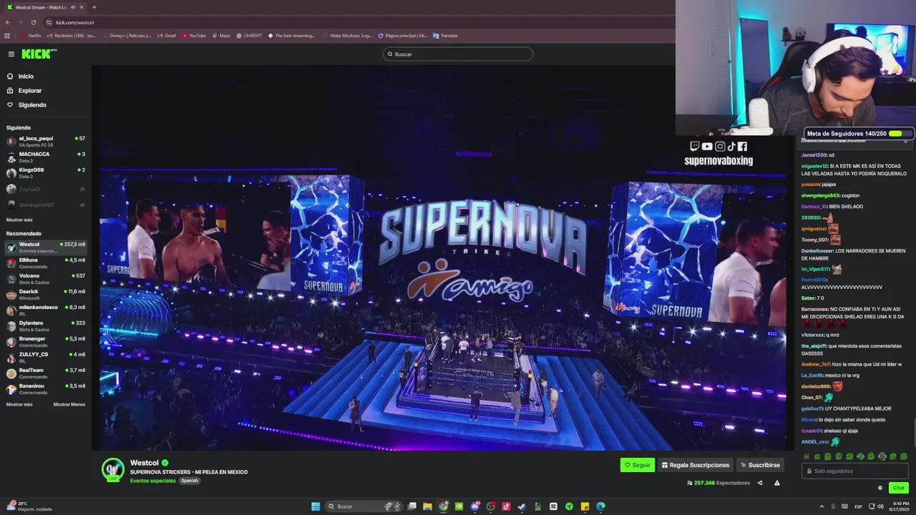Open the bookmarks apps grid icon
Viewport: 916px width, 515px height.
(8, 36)
